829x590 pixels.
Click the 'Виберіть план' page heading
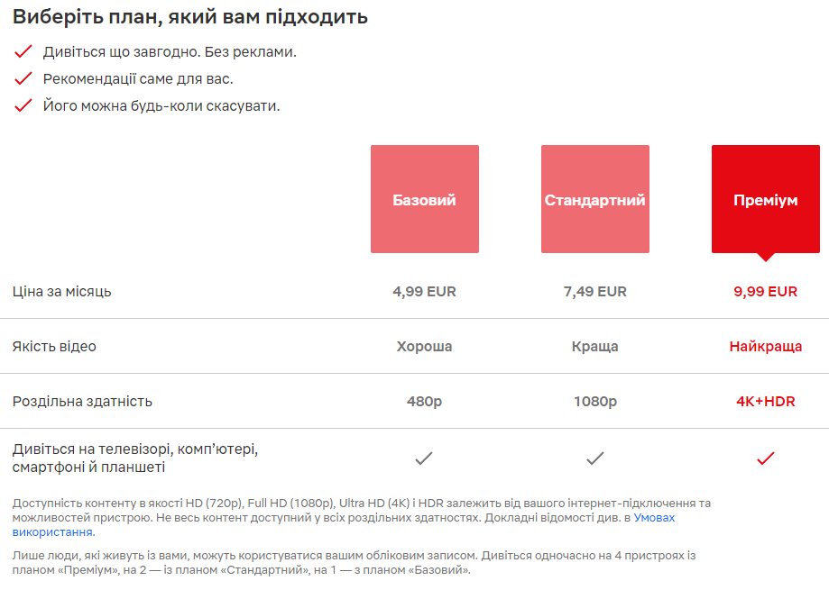[189, 17]
